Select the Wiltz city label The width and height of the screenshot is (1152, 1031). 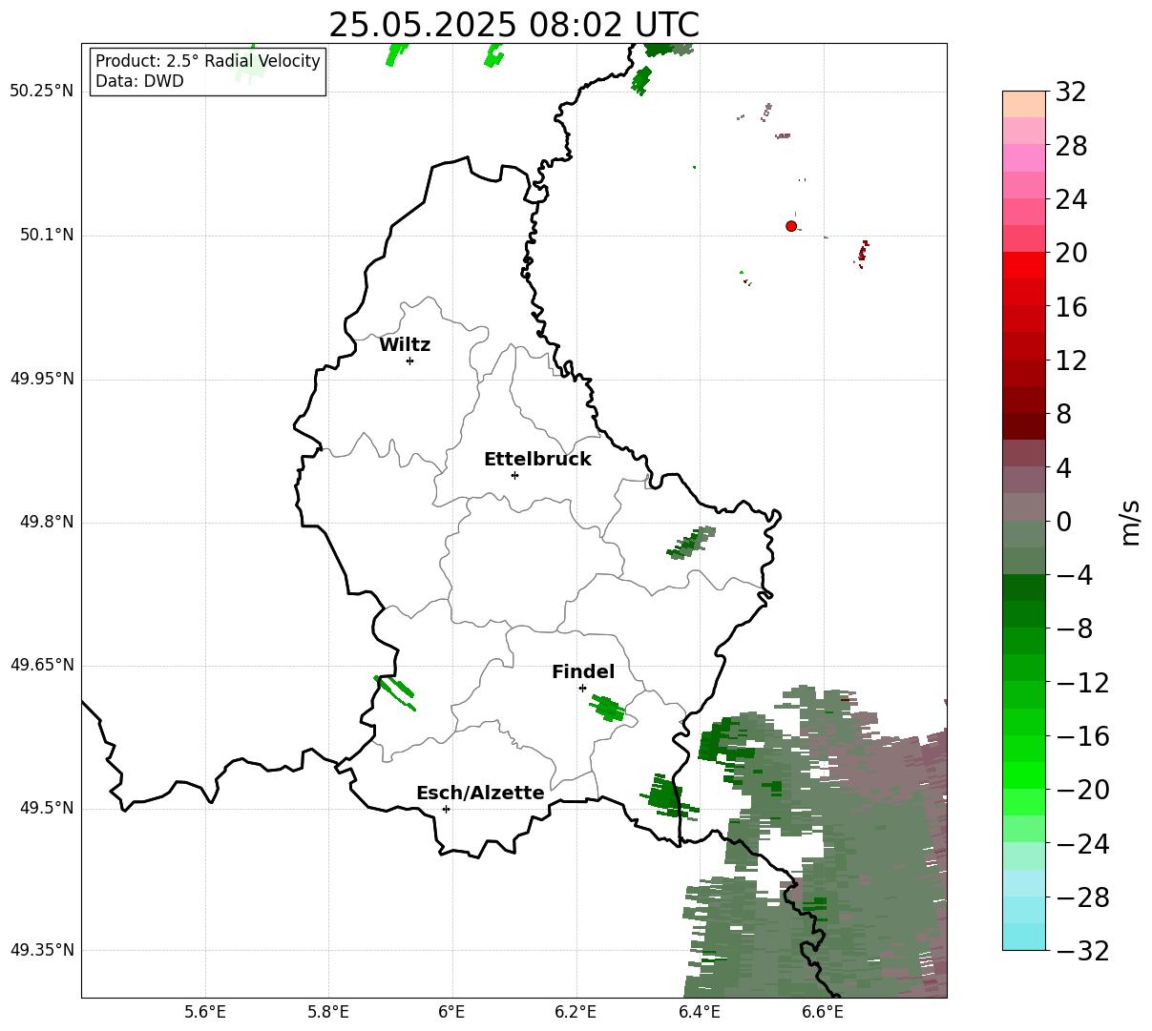coord(405,345)
